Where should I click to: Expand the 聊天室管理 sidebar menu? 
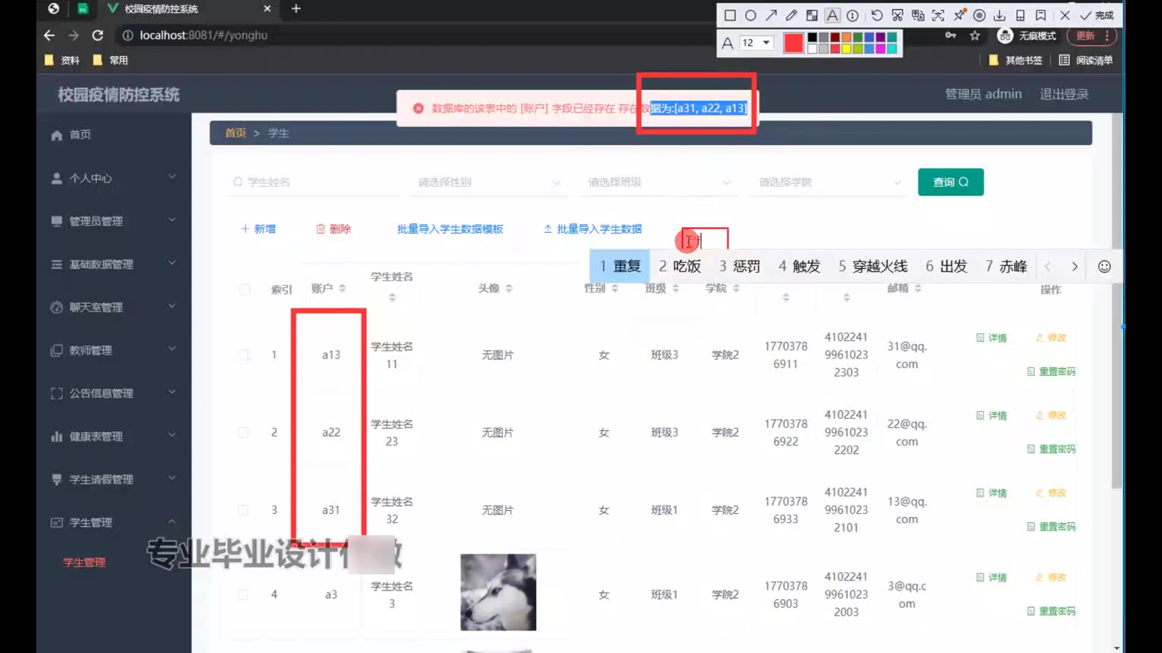pos(114,307)
